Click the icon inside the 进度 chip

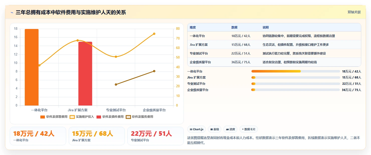click(x=227, y=129)
